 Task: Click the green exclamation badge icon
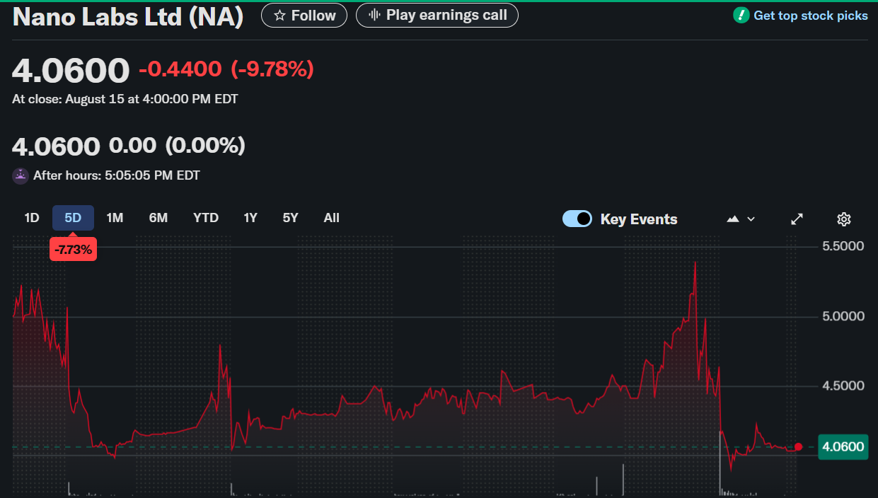pos(741,16)
